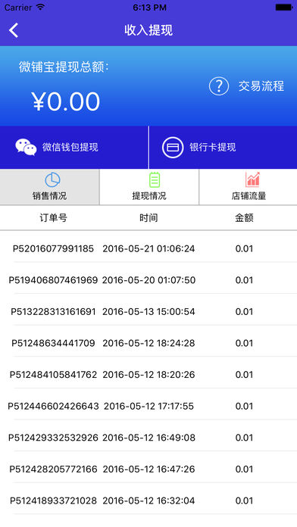Click the 微铺宝提现总额 label
The image size is (297, 527).
point(64,67)
